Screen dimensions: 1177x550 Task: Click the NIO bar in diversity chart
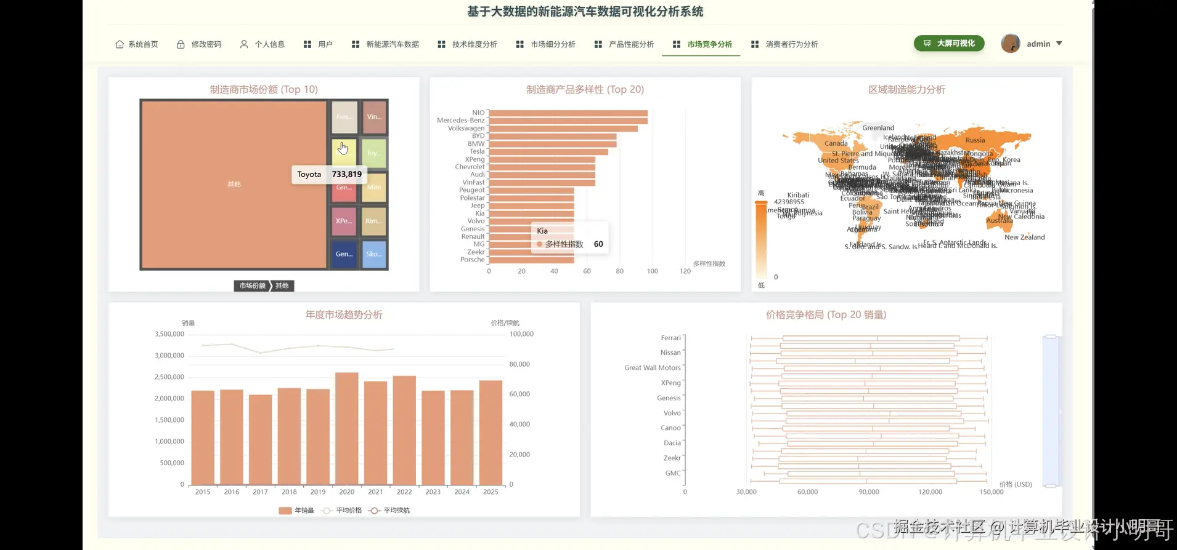568,113
